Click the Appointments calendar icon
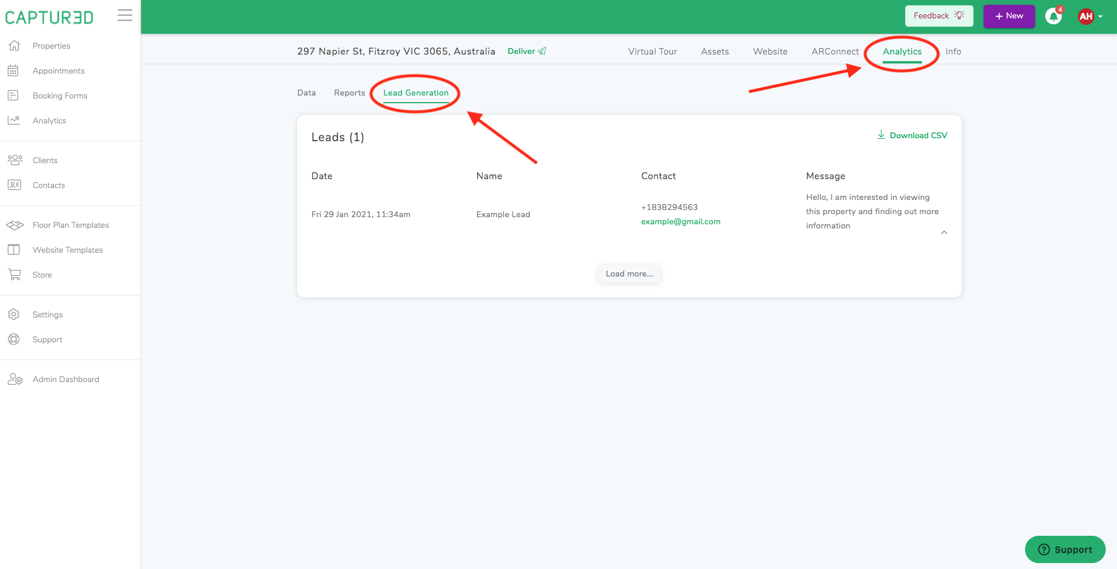1117x569 pixels. click(x=13, y=71)
